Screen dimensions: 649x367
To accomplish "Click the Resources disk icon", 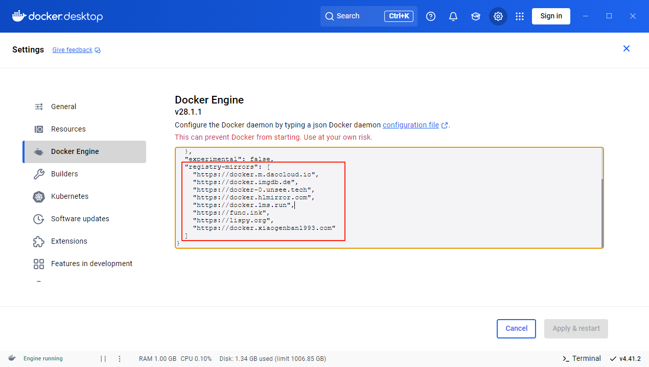I will [x=39, y=129].
